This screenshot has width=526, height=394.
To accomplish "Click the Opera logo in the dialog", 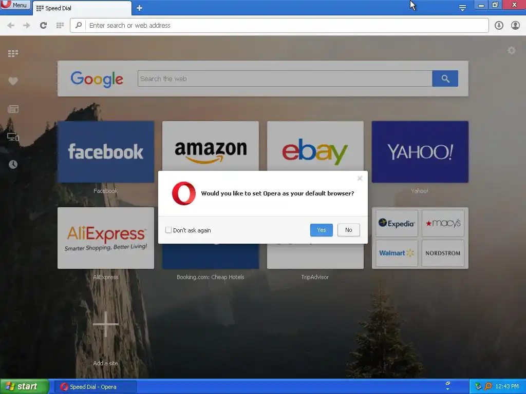I will 184,193.
